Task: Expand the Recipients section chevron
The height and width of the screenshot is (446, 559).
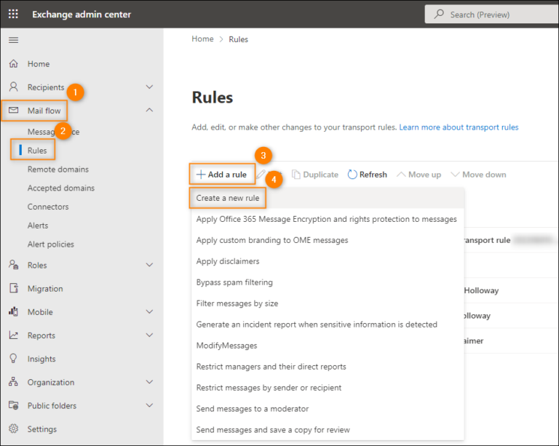Action: pos(149,87)
